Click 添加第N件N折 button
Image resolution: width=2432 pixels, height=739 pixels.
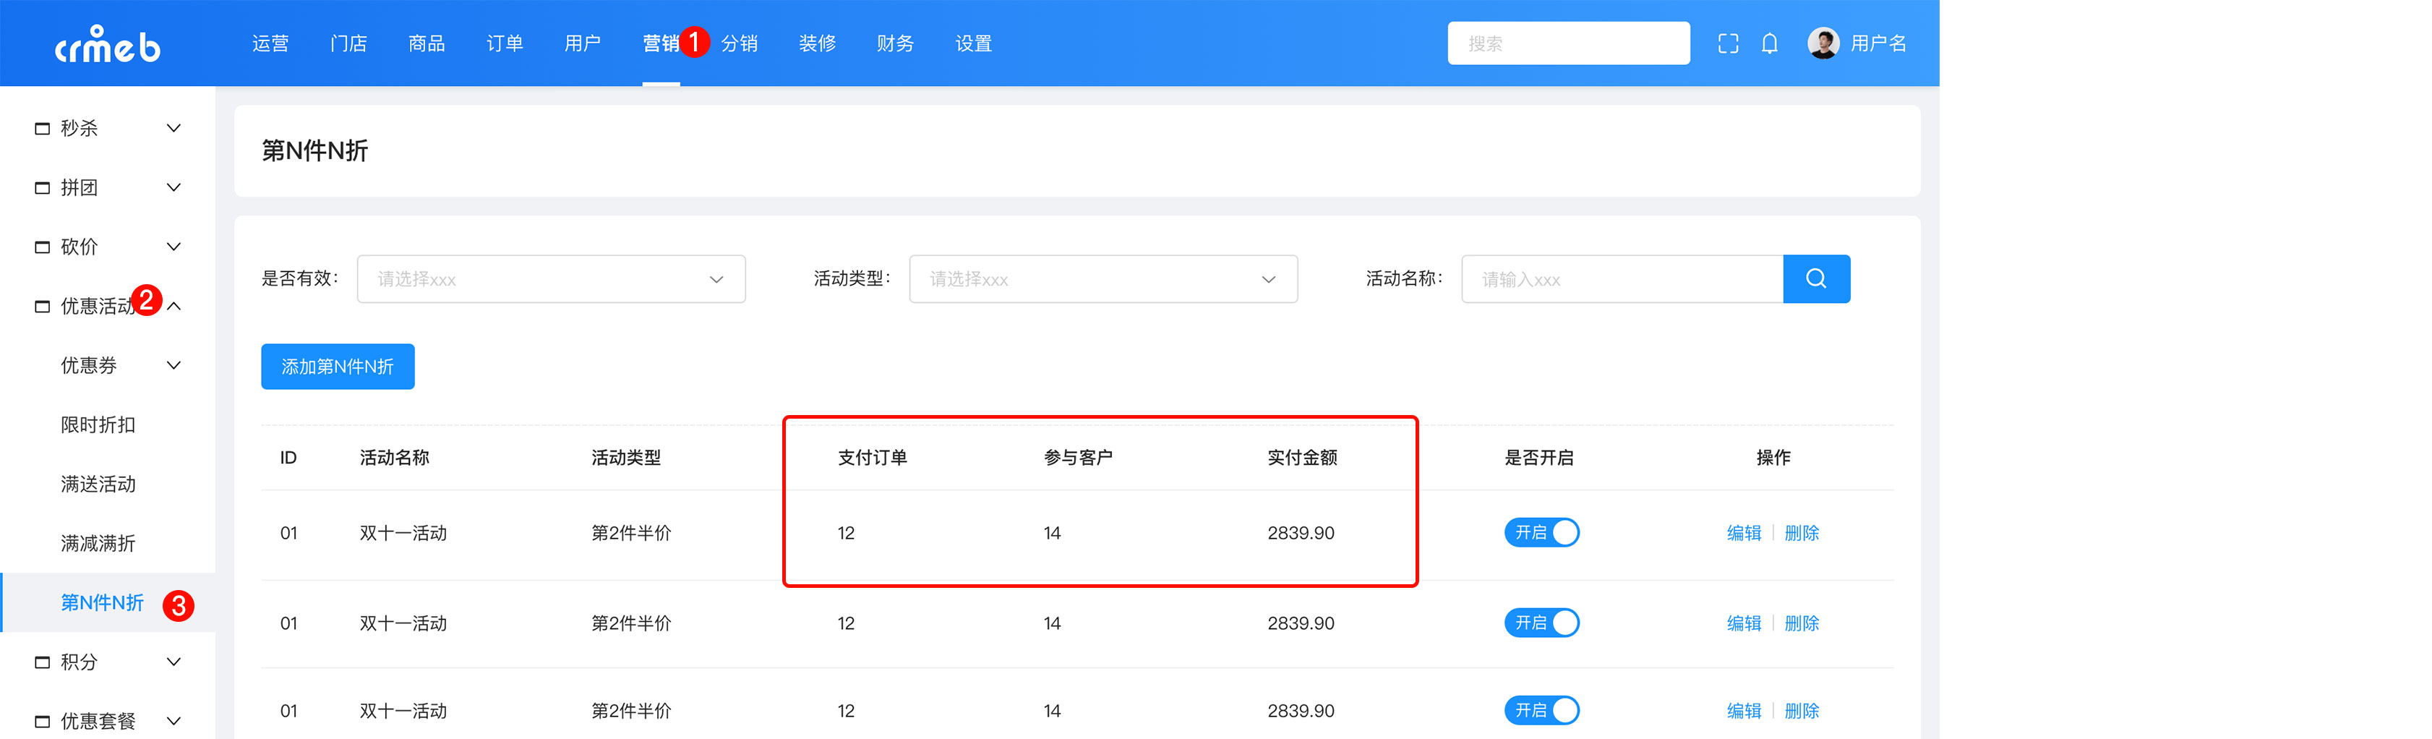pos(338,366)
